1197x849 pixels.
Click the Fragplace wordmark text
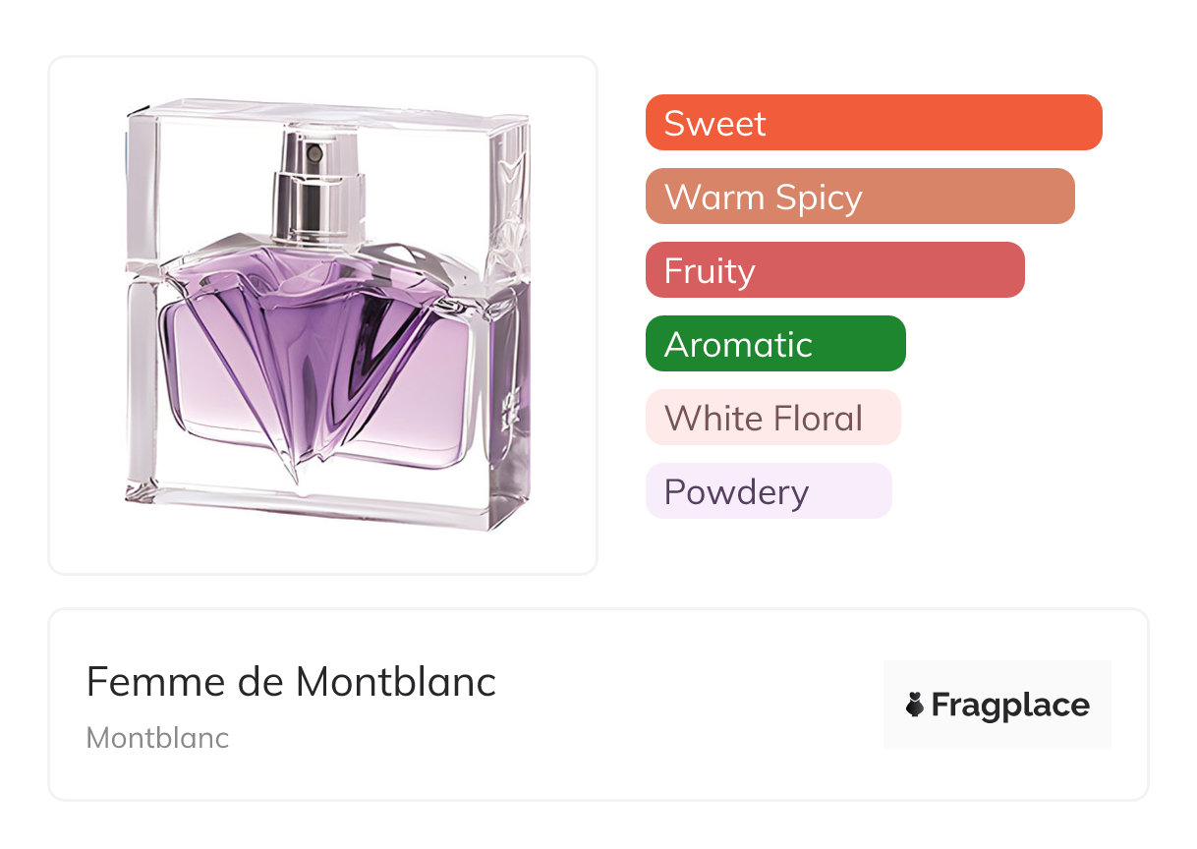(x=1010, y=706)
